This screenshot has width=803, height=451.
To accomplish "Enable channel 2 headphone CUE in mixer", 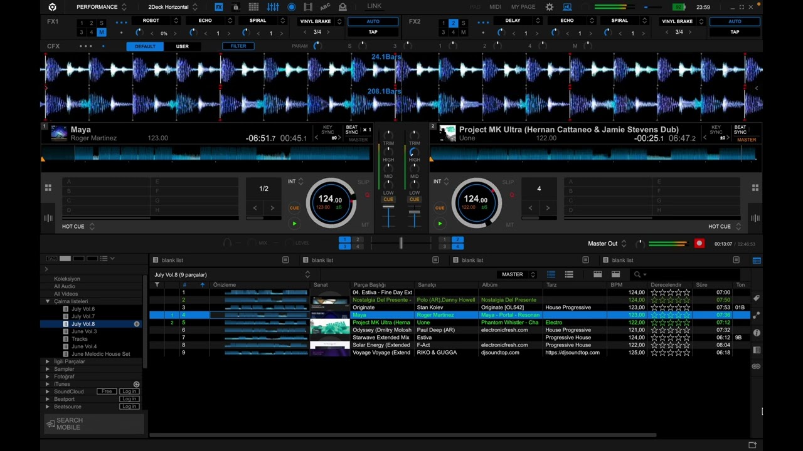I will tap(414, 199).
